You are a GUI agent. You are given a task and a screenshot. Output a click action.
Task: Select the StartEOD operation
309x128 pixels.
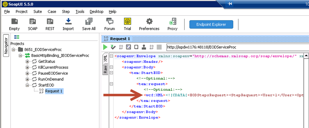[x=46, y=85]
